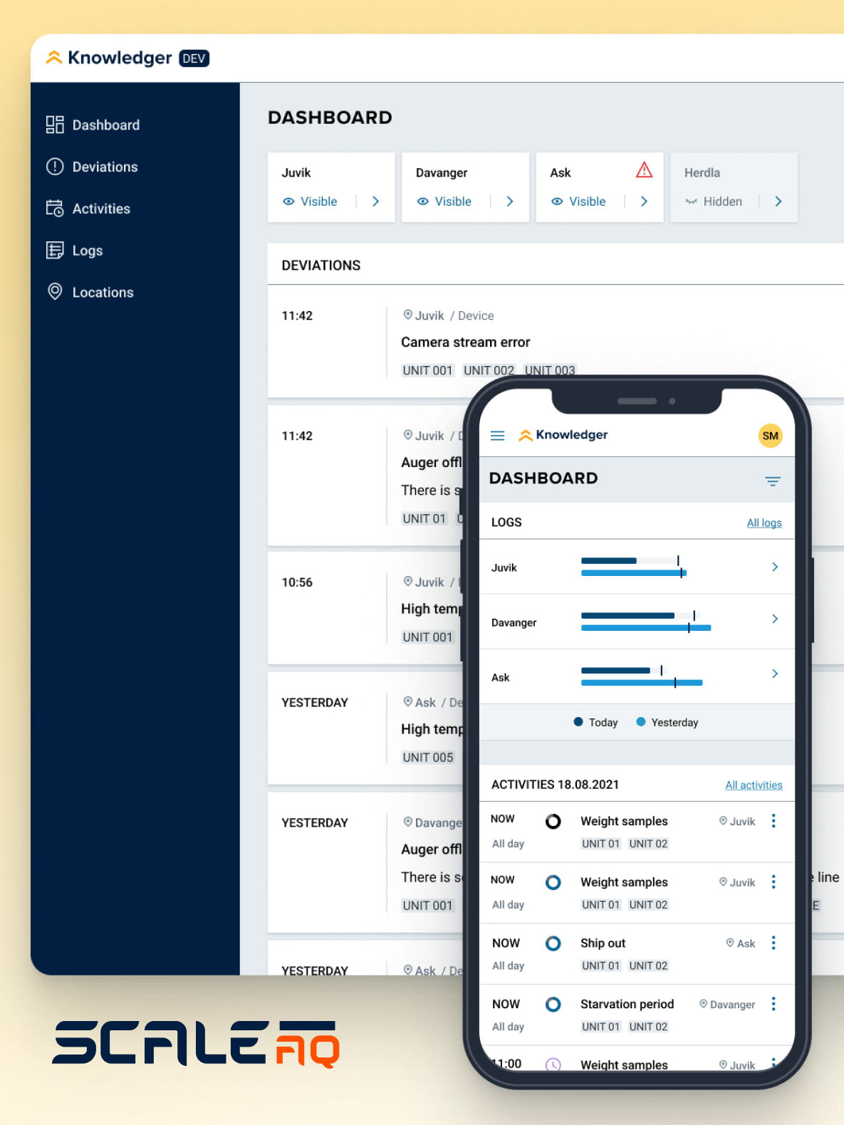Viewport: 844px width, 1125px height.
Task: Expand the Juvik log row chevron on phone
Action: (x=775, y=567)
